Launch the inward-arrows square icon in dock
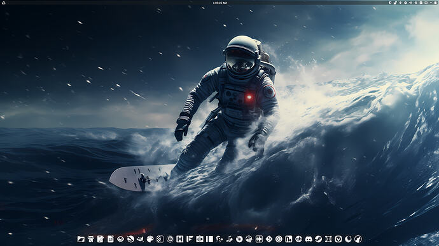 coord(259,239)
